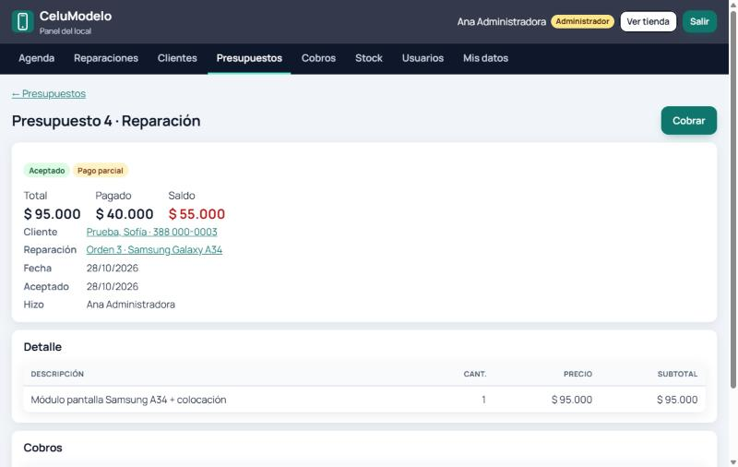This screenshot has height=467, width=738.
Task: Open the Agenda tab
Action: (36, 58)
